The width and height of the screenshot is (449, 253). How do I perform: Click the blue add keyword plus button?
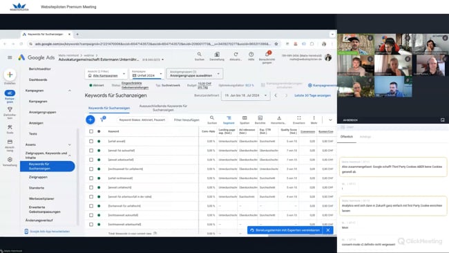click(x=90, y=120)
